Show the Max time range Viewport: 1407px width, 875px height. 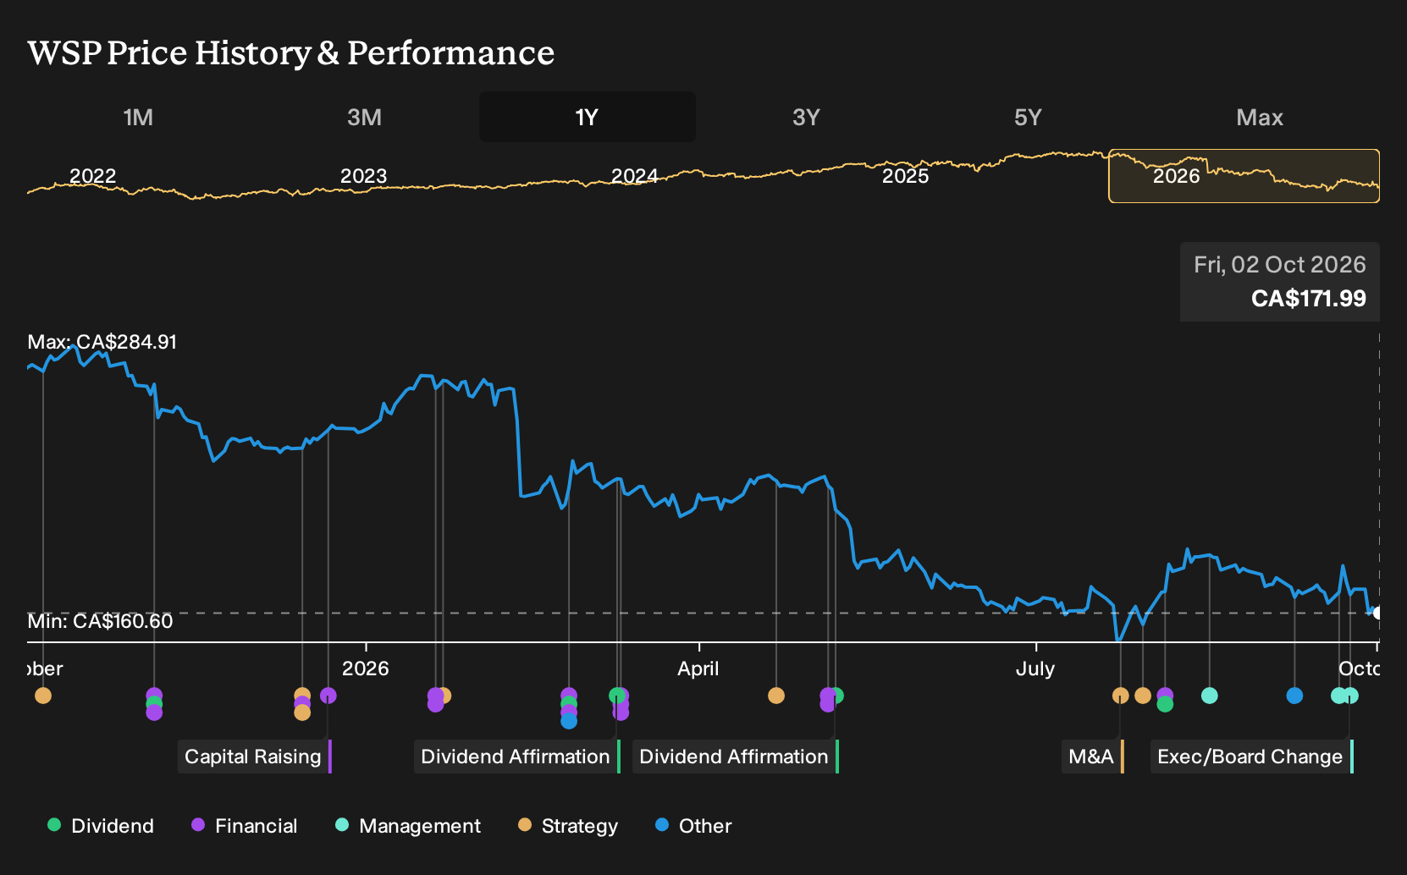1260,117
